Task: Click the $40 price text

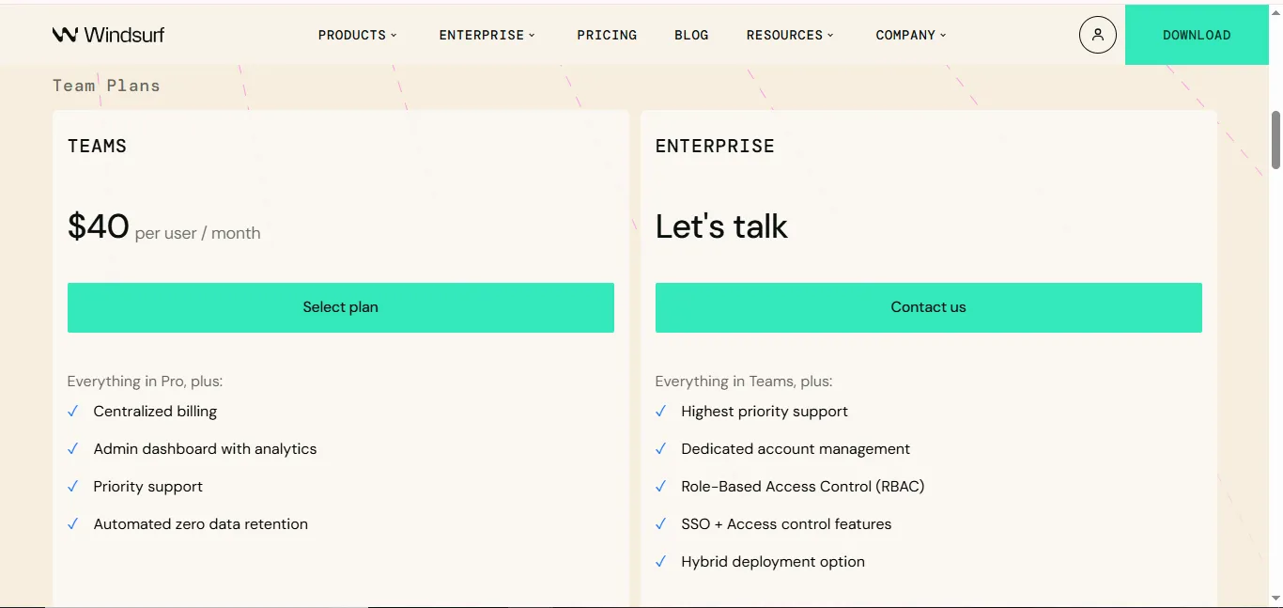Action: click(99, 226)
